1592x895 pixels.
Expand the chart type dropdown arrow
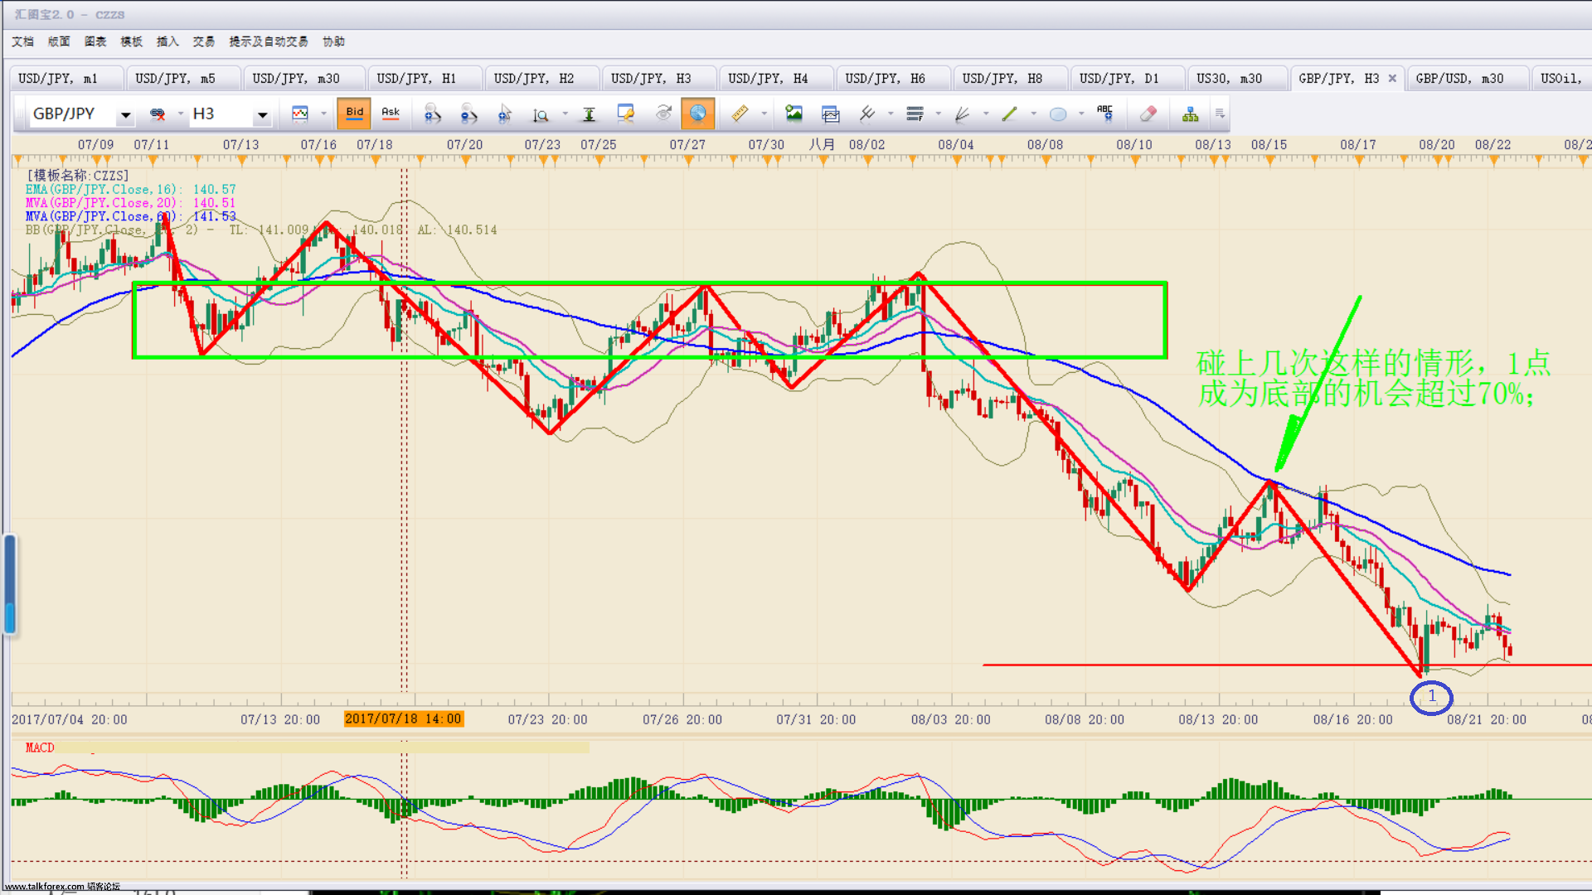(x=323, y=114)
